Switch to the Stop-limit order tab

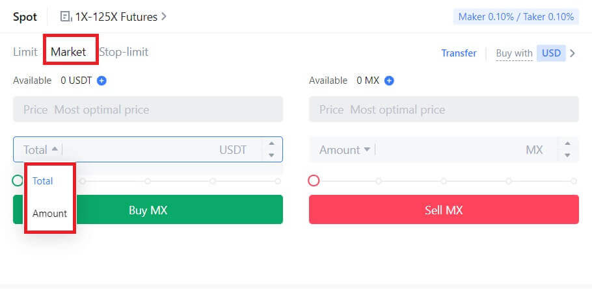(x=124, y=52)
